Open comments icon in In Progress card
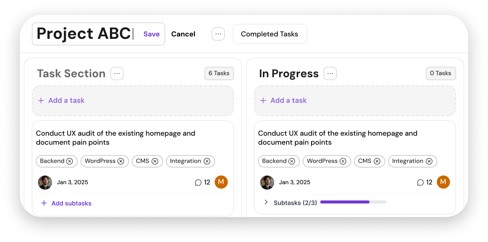 (421, 182)
